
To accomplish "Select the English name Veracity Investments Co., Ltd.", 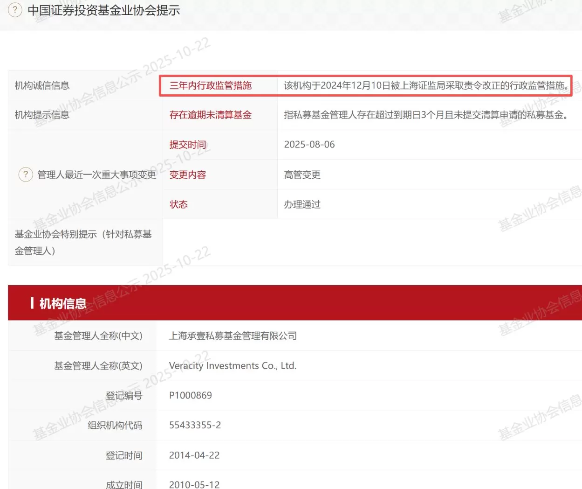I will click(232, 365).
